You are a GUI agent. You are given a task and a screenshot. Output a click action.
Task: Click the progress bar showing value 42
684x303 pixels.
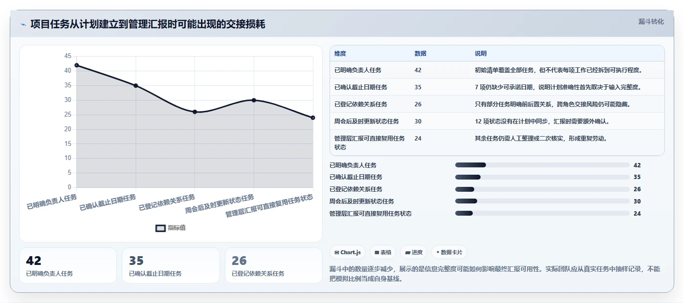pos(542,165)
